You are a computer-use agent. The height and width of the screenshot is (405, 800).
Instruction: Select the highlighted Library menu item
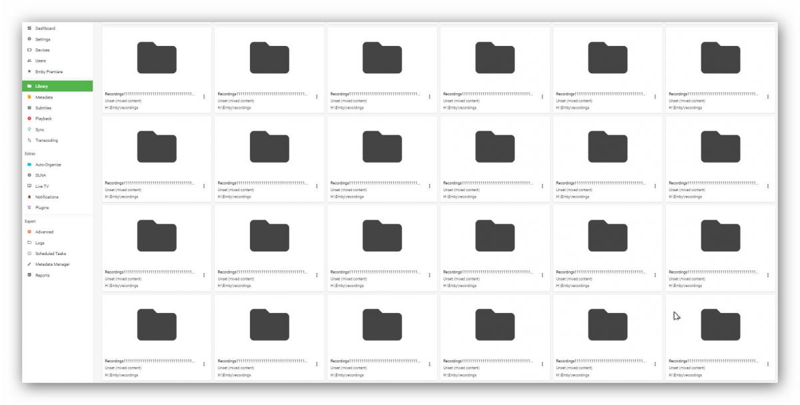[x=57, y=86]
